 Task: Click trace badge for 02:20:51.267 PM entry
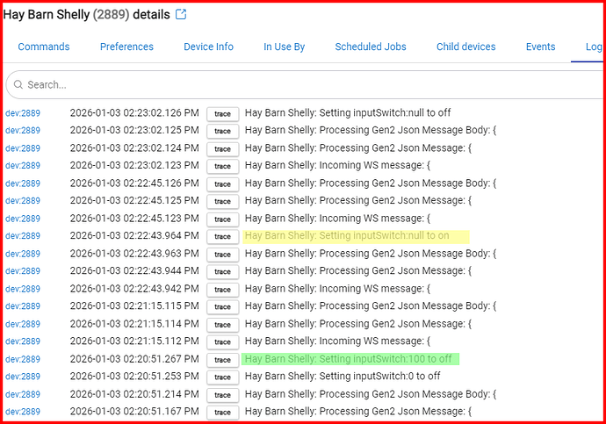[222, 360]
